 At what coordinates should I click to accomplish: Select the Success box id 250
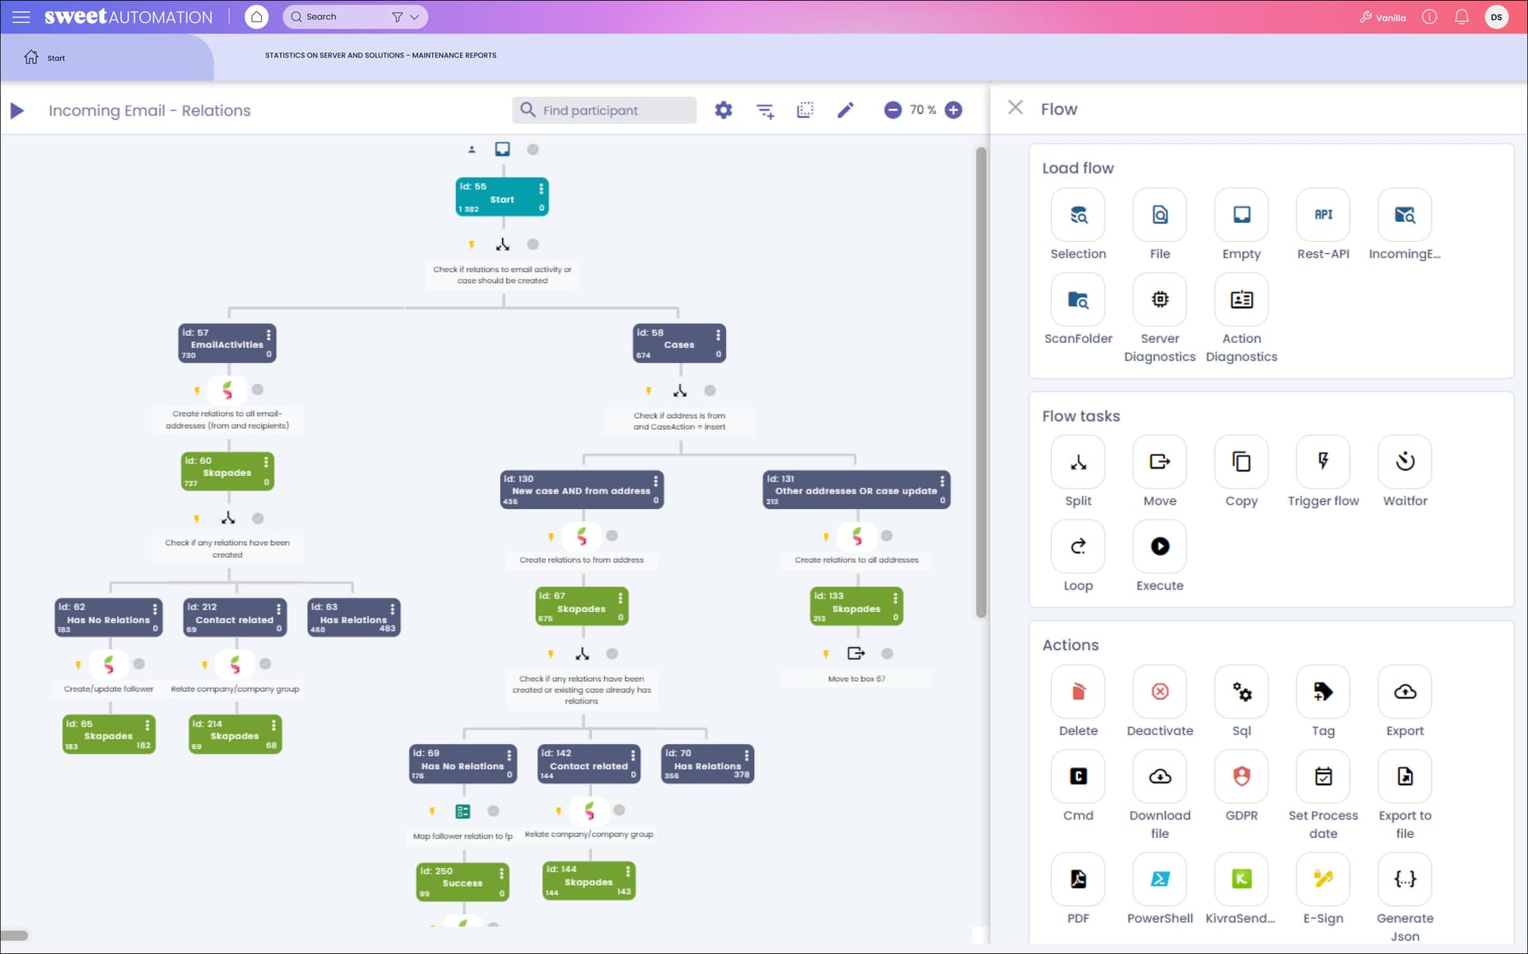point(462,882)
